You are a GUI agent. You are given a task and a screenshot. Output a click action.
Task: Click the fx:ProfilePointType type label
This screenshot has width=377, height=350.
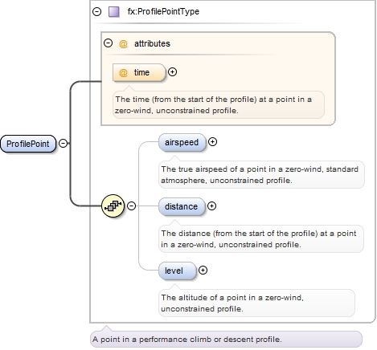(x=163, y=12)
